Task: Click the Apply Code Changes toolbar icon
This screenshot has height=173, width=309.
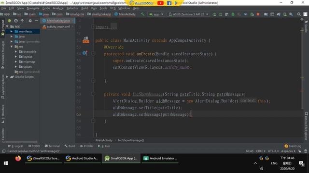Action: point(226,14)
